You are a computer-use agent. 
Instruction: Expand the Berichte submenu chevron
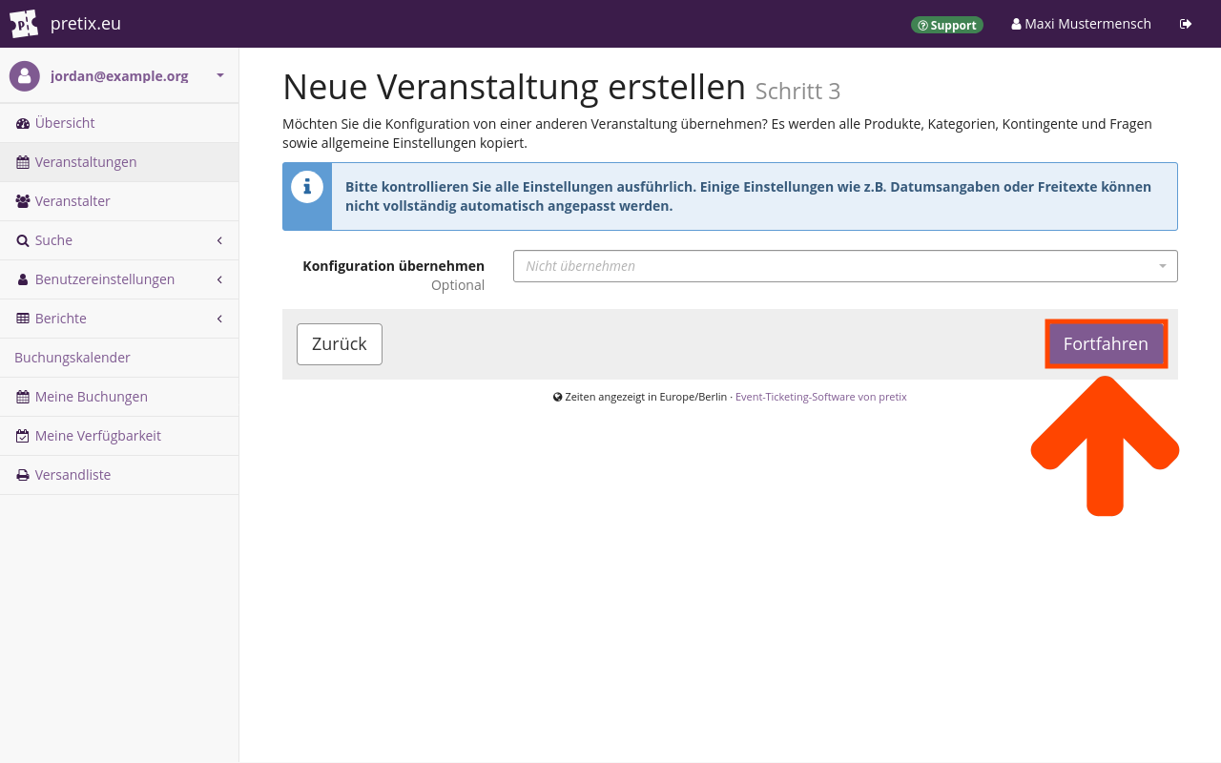pyautogui.click(x=219, y=319)
